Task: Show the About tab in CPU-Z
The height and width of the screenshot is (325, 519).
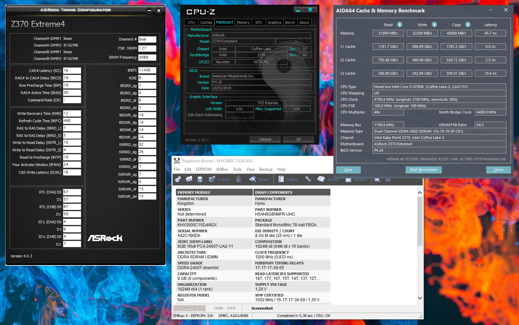Action: (304, 22)
